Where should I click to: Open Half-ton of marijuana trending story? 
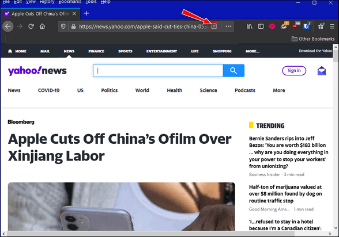pyautogui.click(x=285, y=194)
